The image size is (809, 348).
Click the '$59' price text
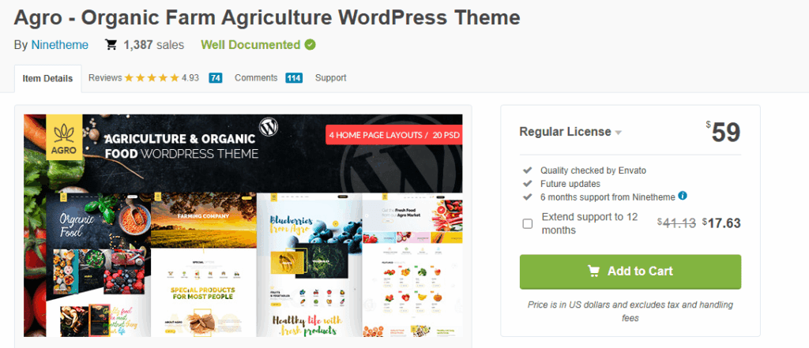pos(724,133)
